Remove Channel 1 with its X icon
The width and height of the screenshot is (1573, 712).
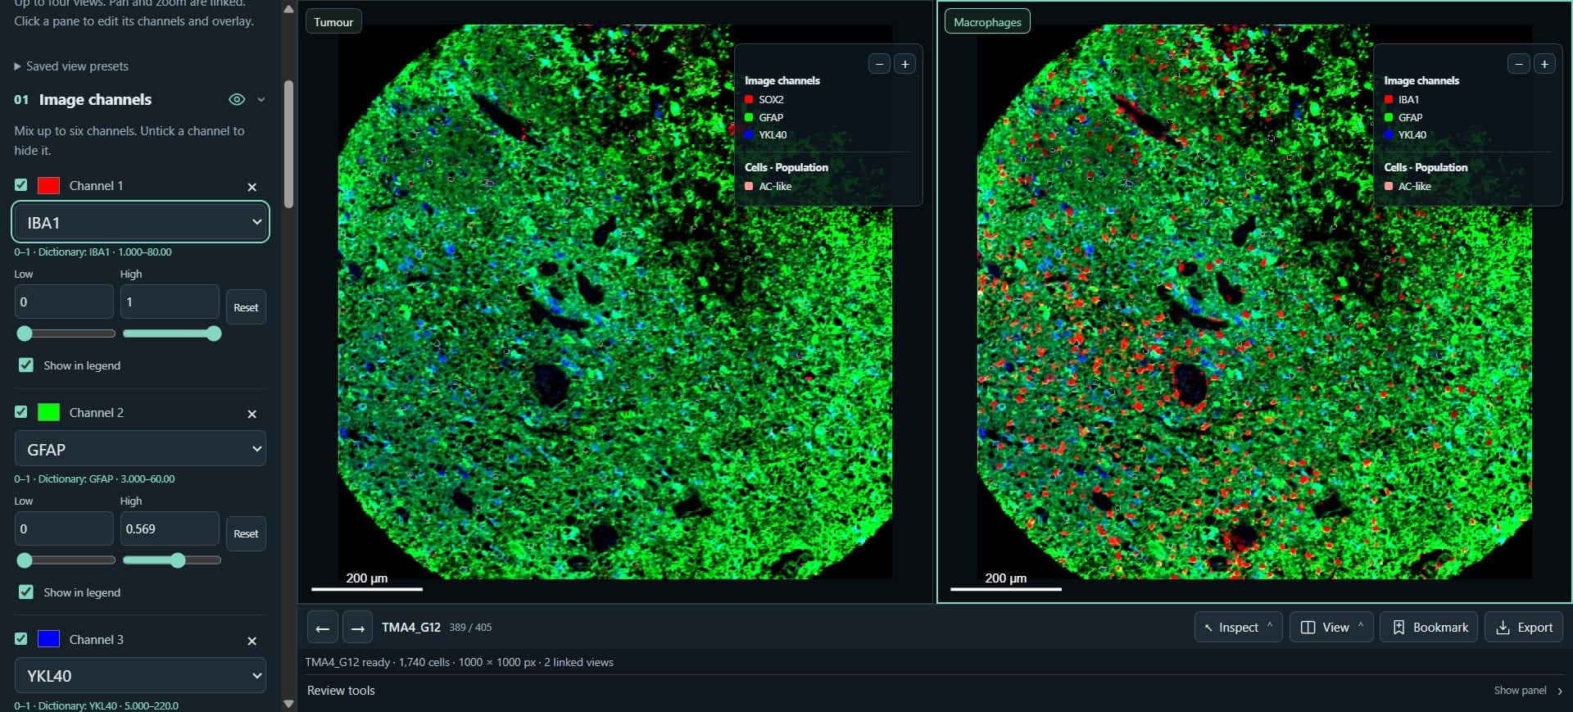[x=252, y=187]
